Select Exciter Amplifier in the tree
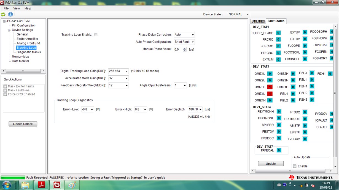Image resolution: width=339 pixels, height=190 pixels. tap(27, 39)
